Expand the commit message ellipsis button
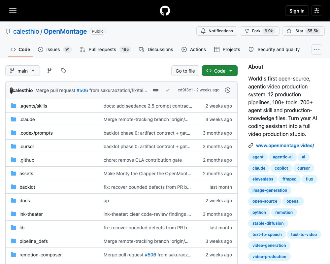Screen dimensions: 330x264 pos(156,90)
